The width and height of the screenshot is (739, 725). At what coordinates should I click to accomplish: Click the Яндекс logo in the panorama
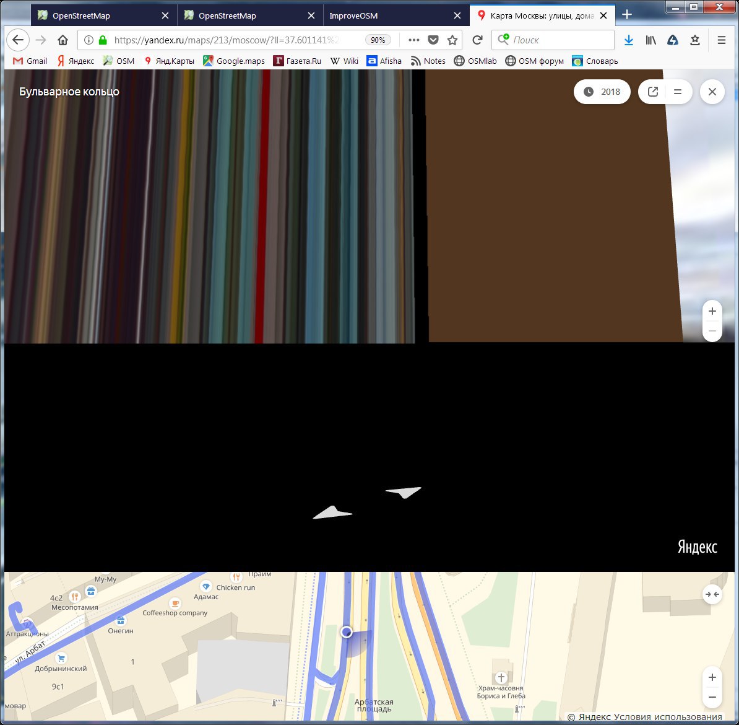[698, 547]
